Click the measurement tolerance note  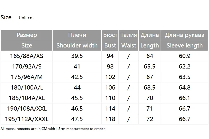[x=53, y=129]
